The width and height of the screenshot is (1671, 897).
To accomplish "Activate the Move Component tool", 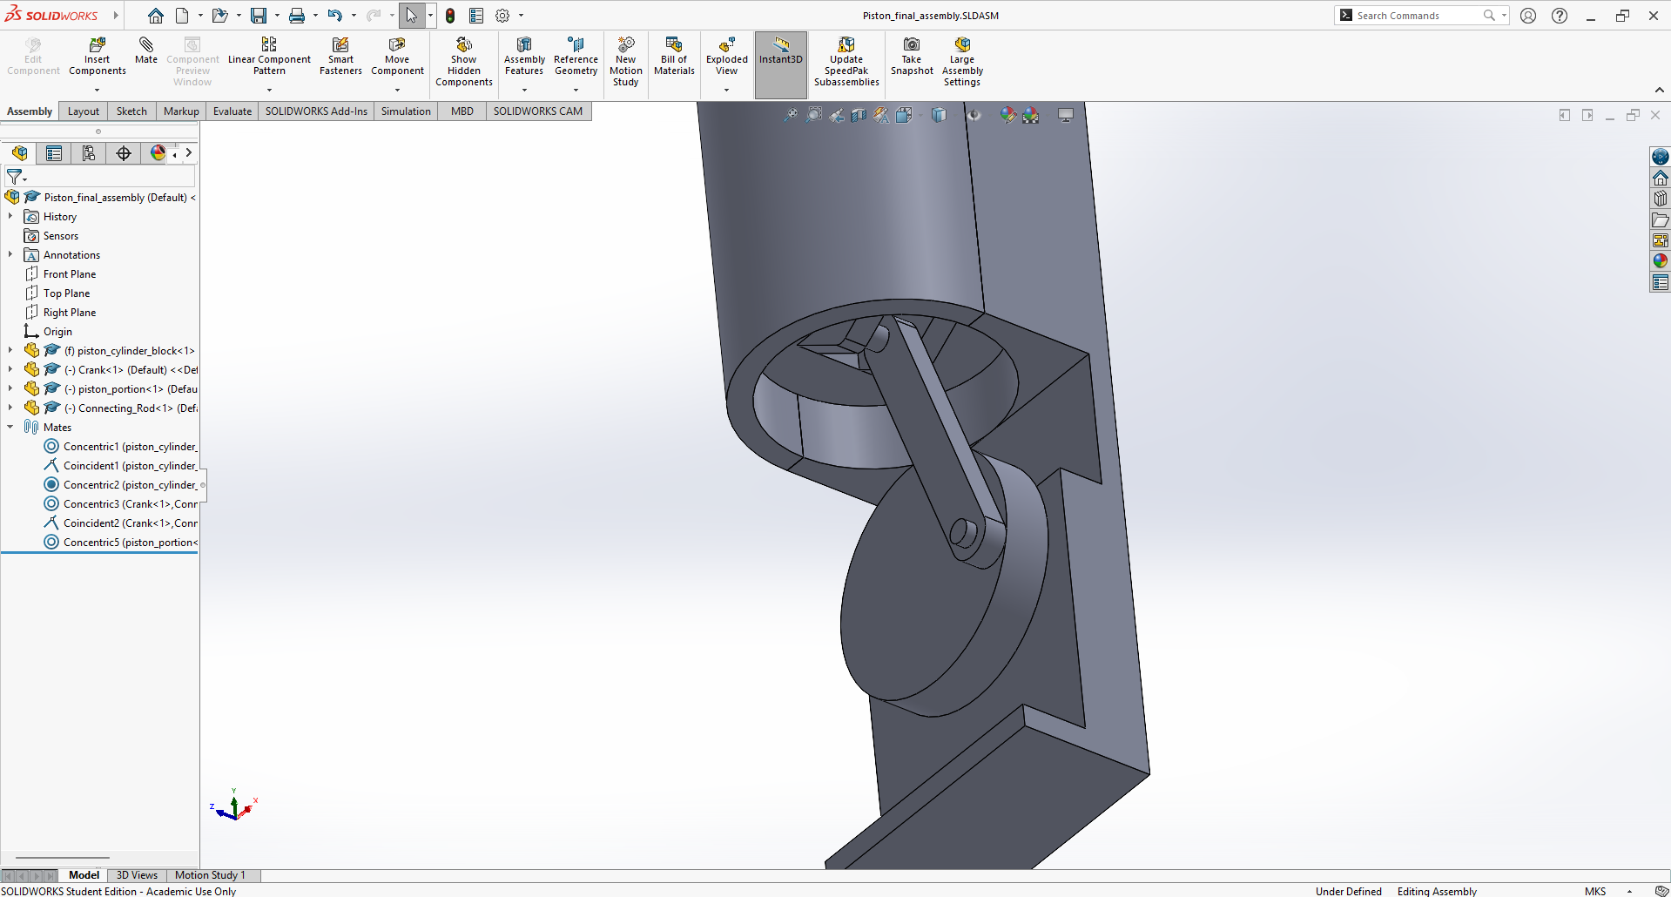I will coord(397,56).
